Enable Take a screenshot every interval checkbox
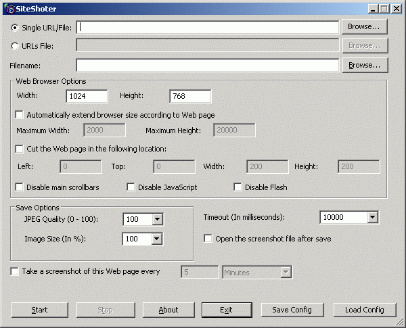Viewport: 406px width, 328px height. [x=14, y=271]
